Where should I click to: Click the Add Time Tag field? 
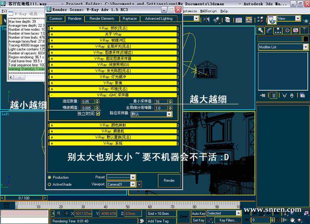pyautogui.click(x=161, y=221)
